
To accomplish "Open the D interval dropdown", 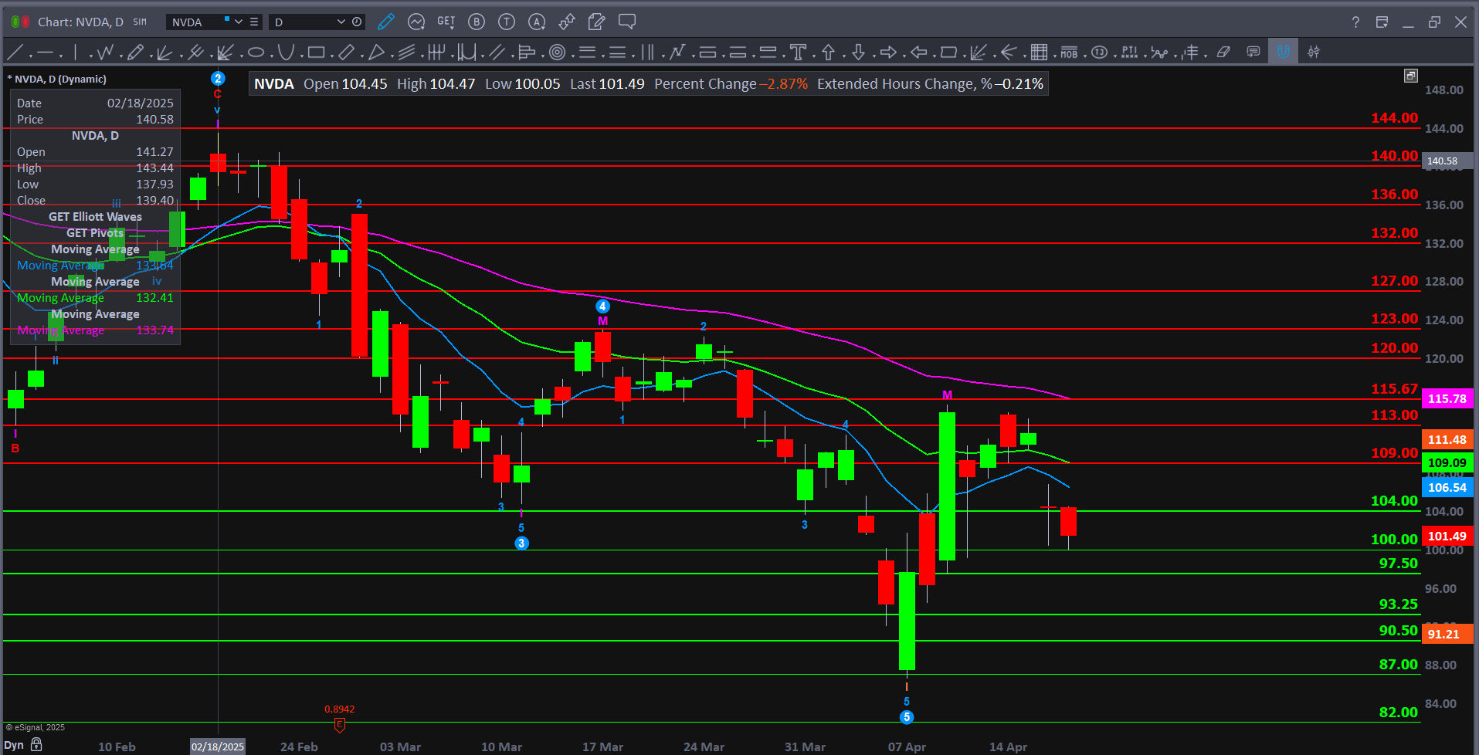I will (x=341, y=22).
